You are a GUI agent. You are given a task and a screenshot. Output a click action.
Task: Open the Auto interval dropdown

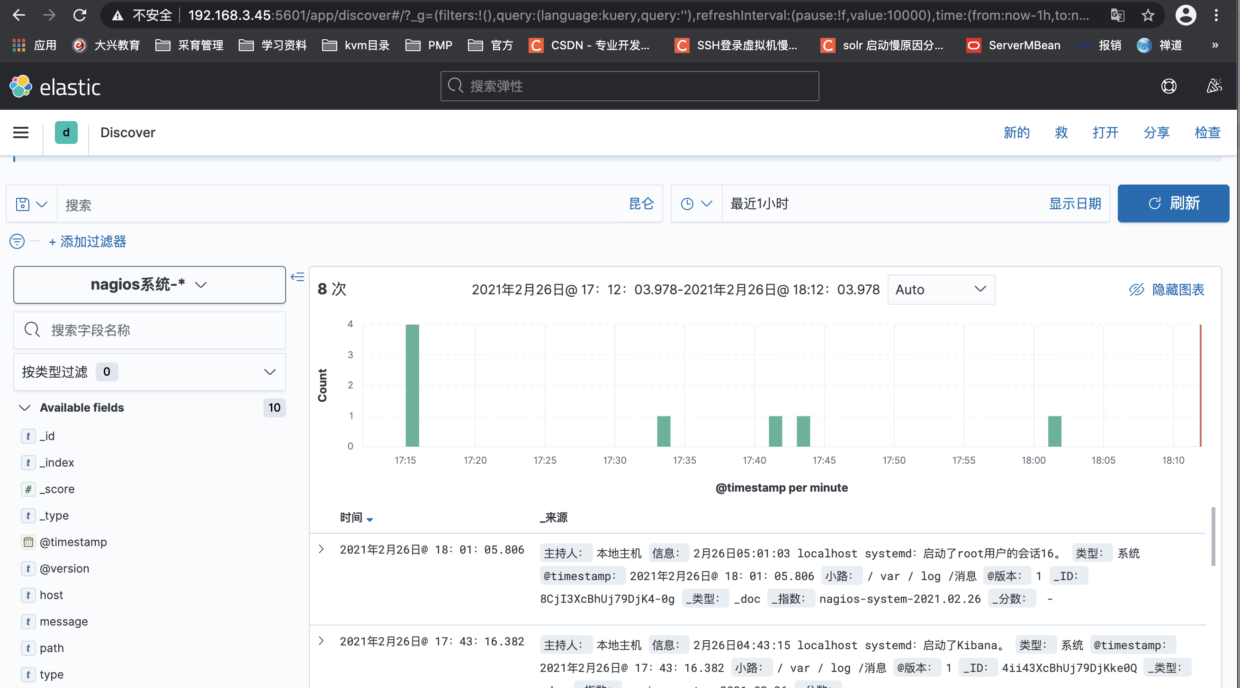point(941,289)
